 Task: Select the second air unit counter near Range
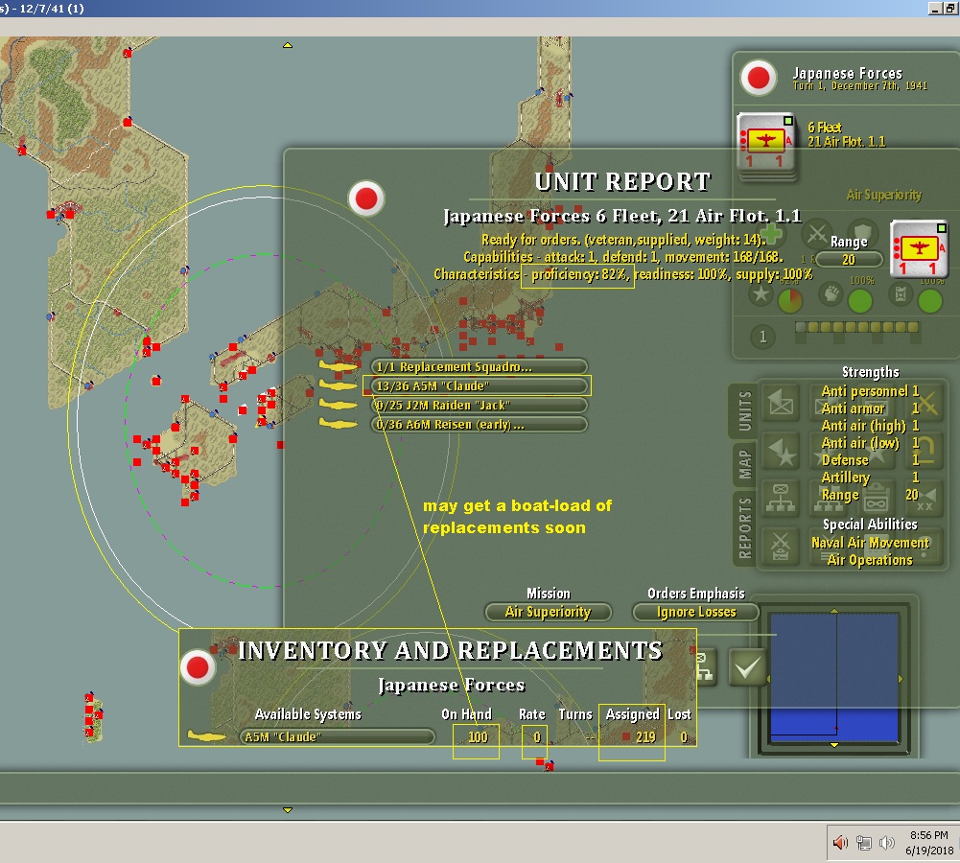[x=919, y=248]
